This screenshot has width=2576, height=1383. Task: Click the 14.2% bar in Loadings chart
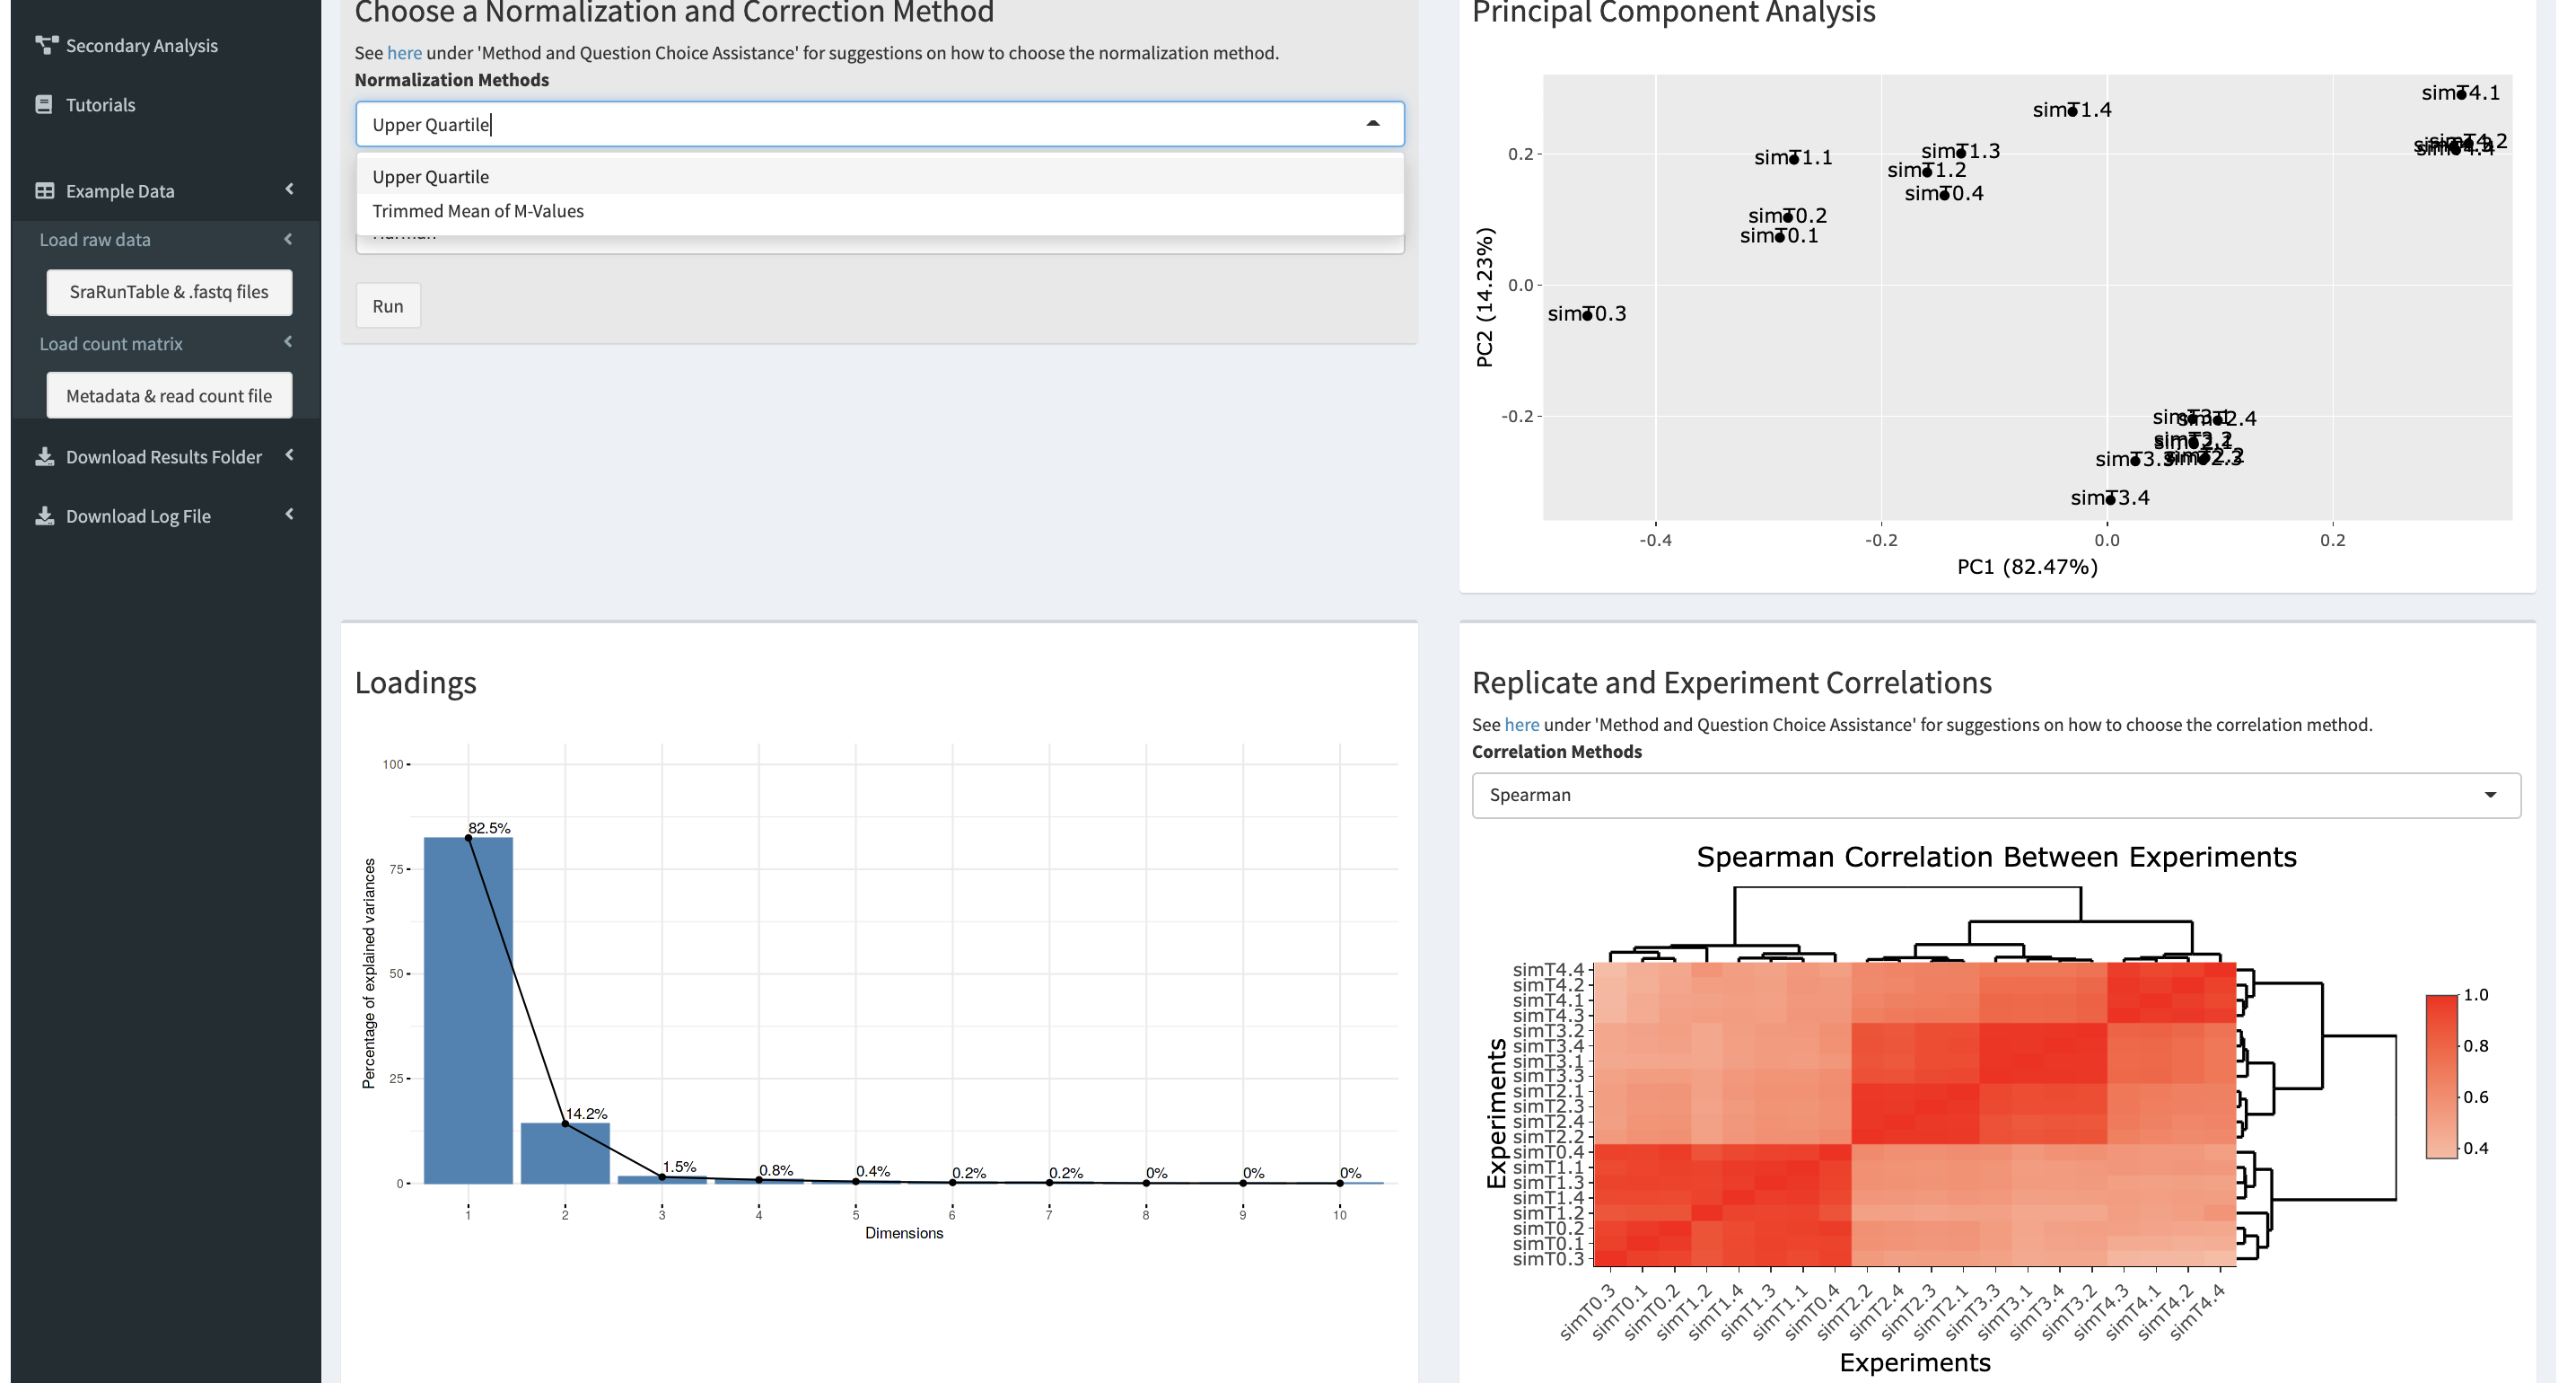pos(565,1153)
